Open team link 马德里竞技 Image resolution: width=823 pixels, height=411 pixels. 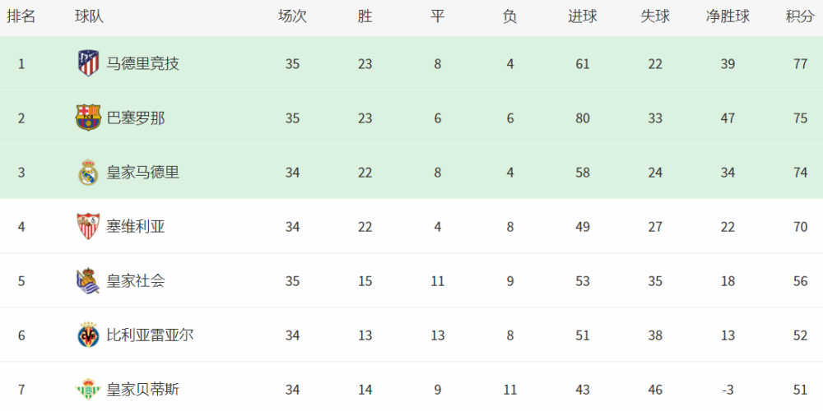coord(142,64)
